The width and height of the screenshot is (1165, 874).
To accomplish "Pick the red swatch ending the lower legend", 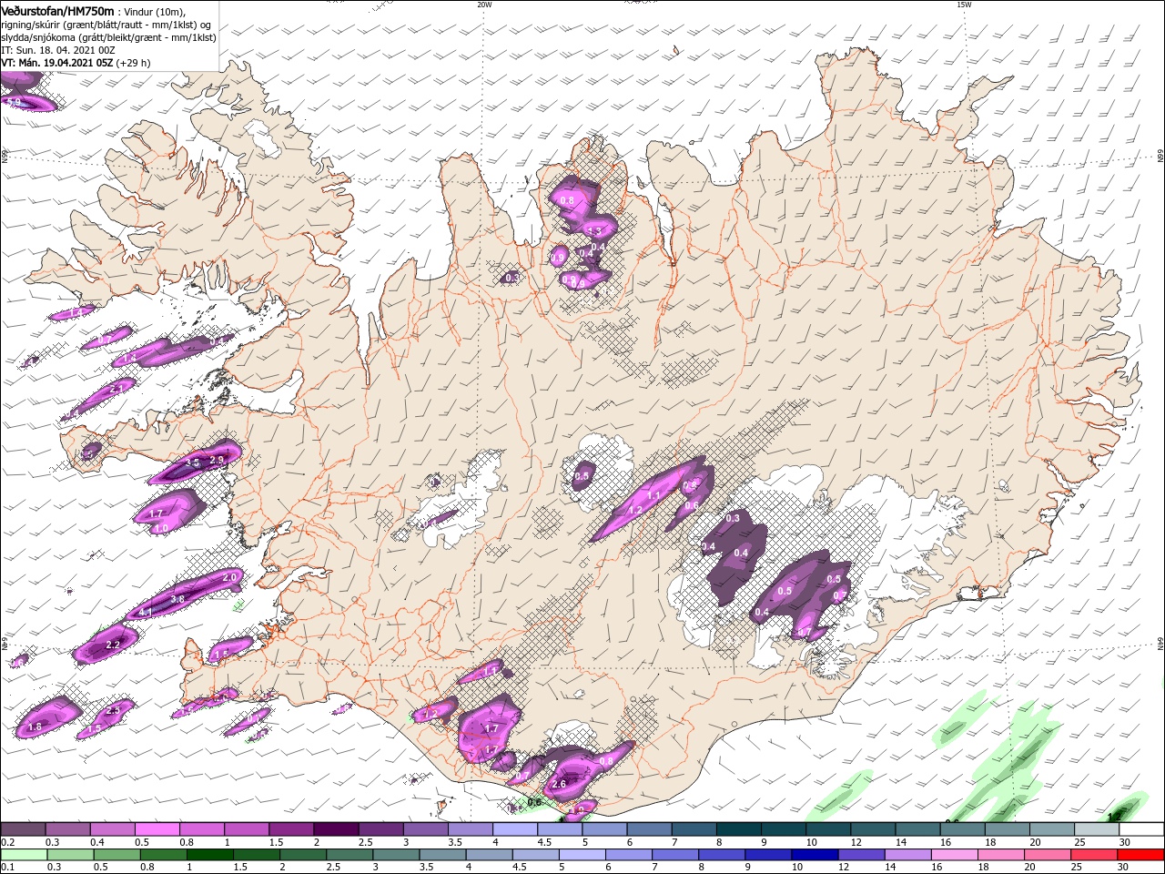I will 1140,855.
